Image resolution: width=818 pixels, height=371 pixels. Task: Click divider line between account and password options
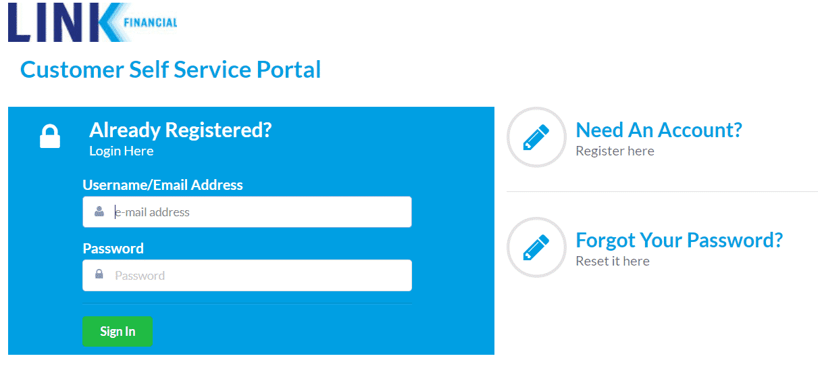click(x=662, y=192)
